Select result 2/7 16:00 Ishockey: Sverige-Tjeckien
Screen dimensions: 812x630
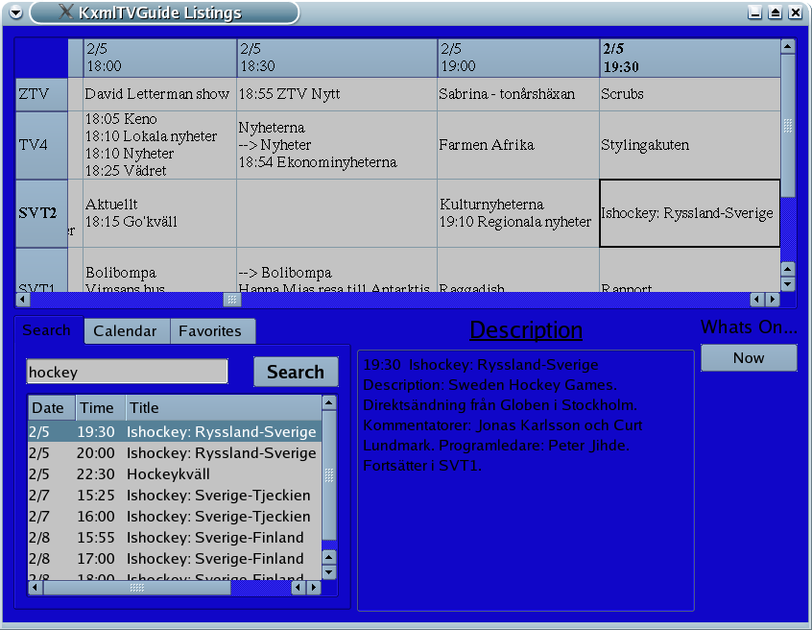point(175,517)
